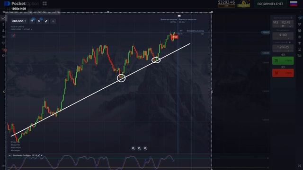Click the +$100 trade marker on chart
Image resolution: width=303 pixels, height=170 pixels.
(x=175, y=37)
